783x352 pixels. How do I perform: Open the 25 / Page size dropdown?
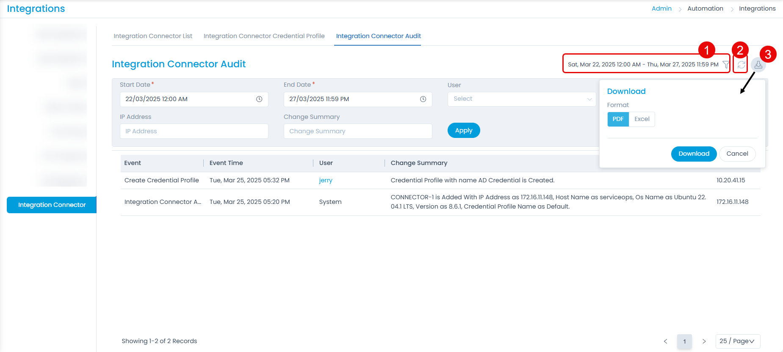point(737,341)
